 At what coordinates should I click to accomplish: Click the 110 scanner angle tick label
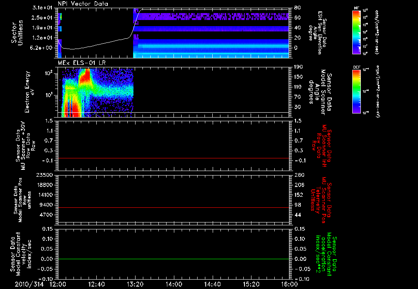click(x=298, y=87)
